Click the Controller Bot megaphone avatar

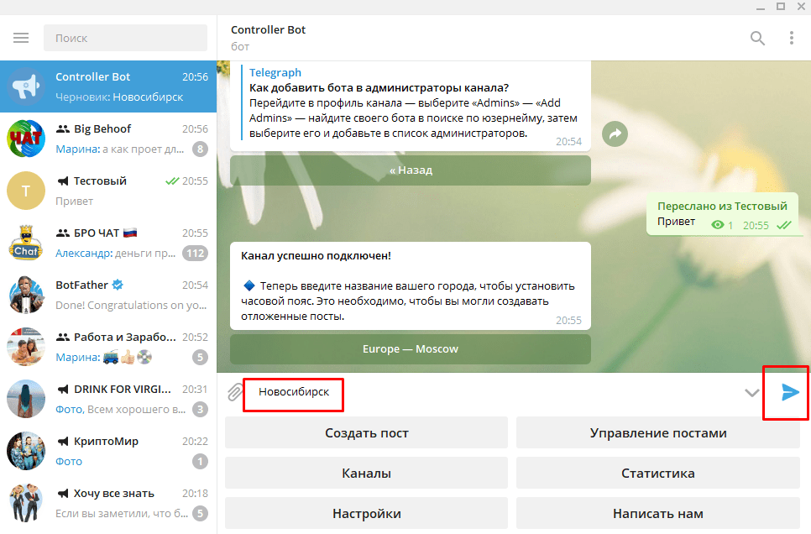pyautogui.click(x=26, y=86)
